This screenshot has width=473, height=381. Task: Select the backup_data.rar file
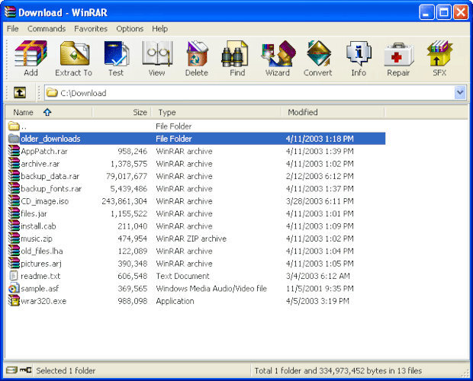[50, 176]
